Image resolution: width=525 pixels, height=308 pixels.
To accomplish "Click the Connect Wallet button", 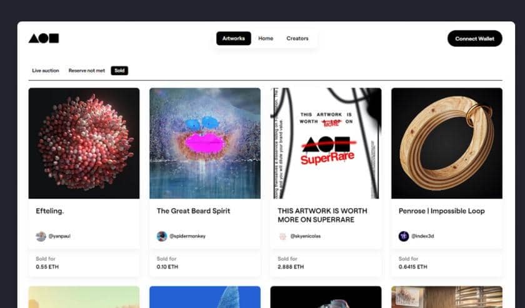I will tap(475, 39).
